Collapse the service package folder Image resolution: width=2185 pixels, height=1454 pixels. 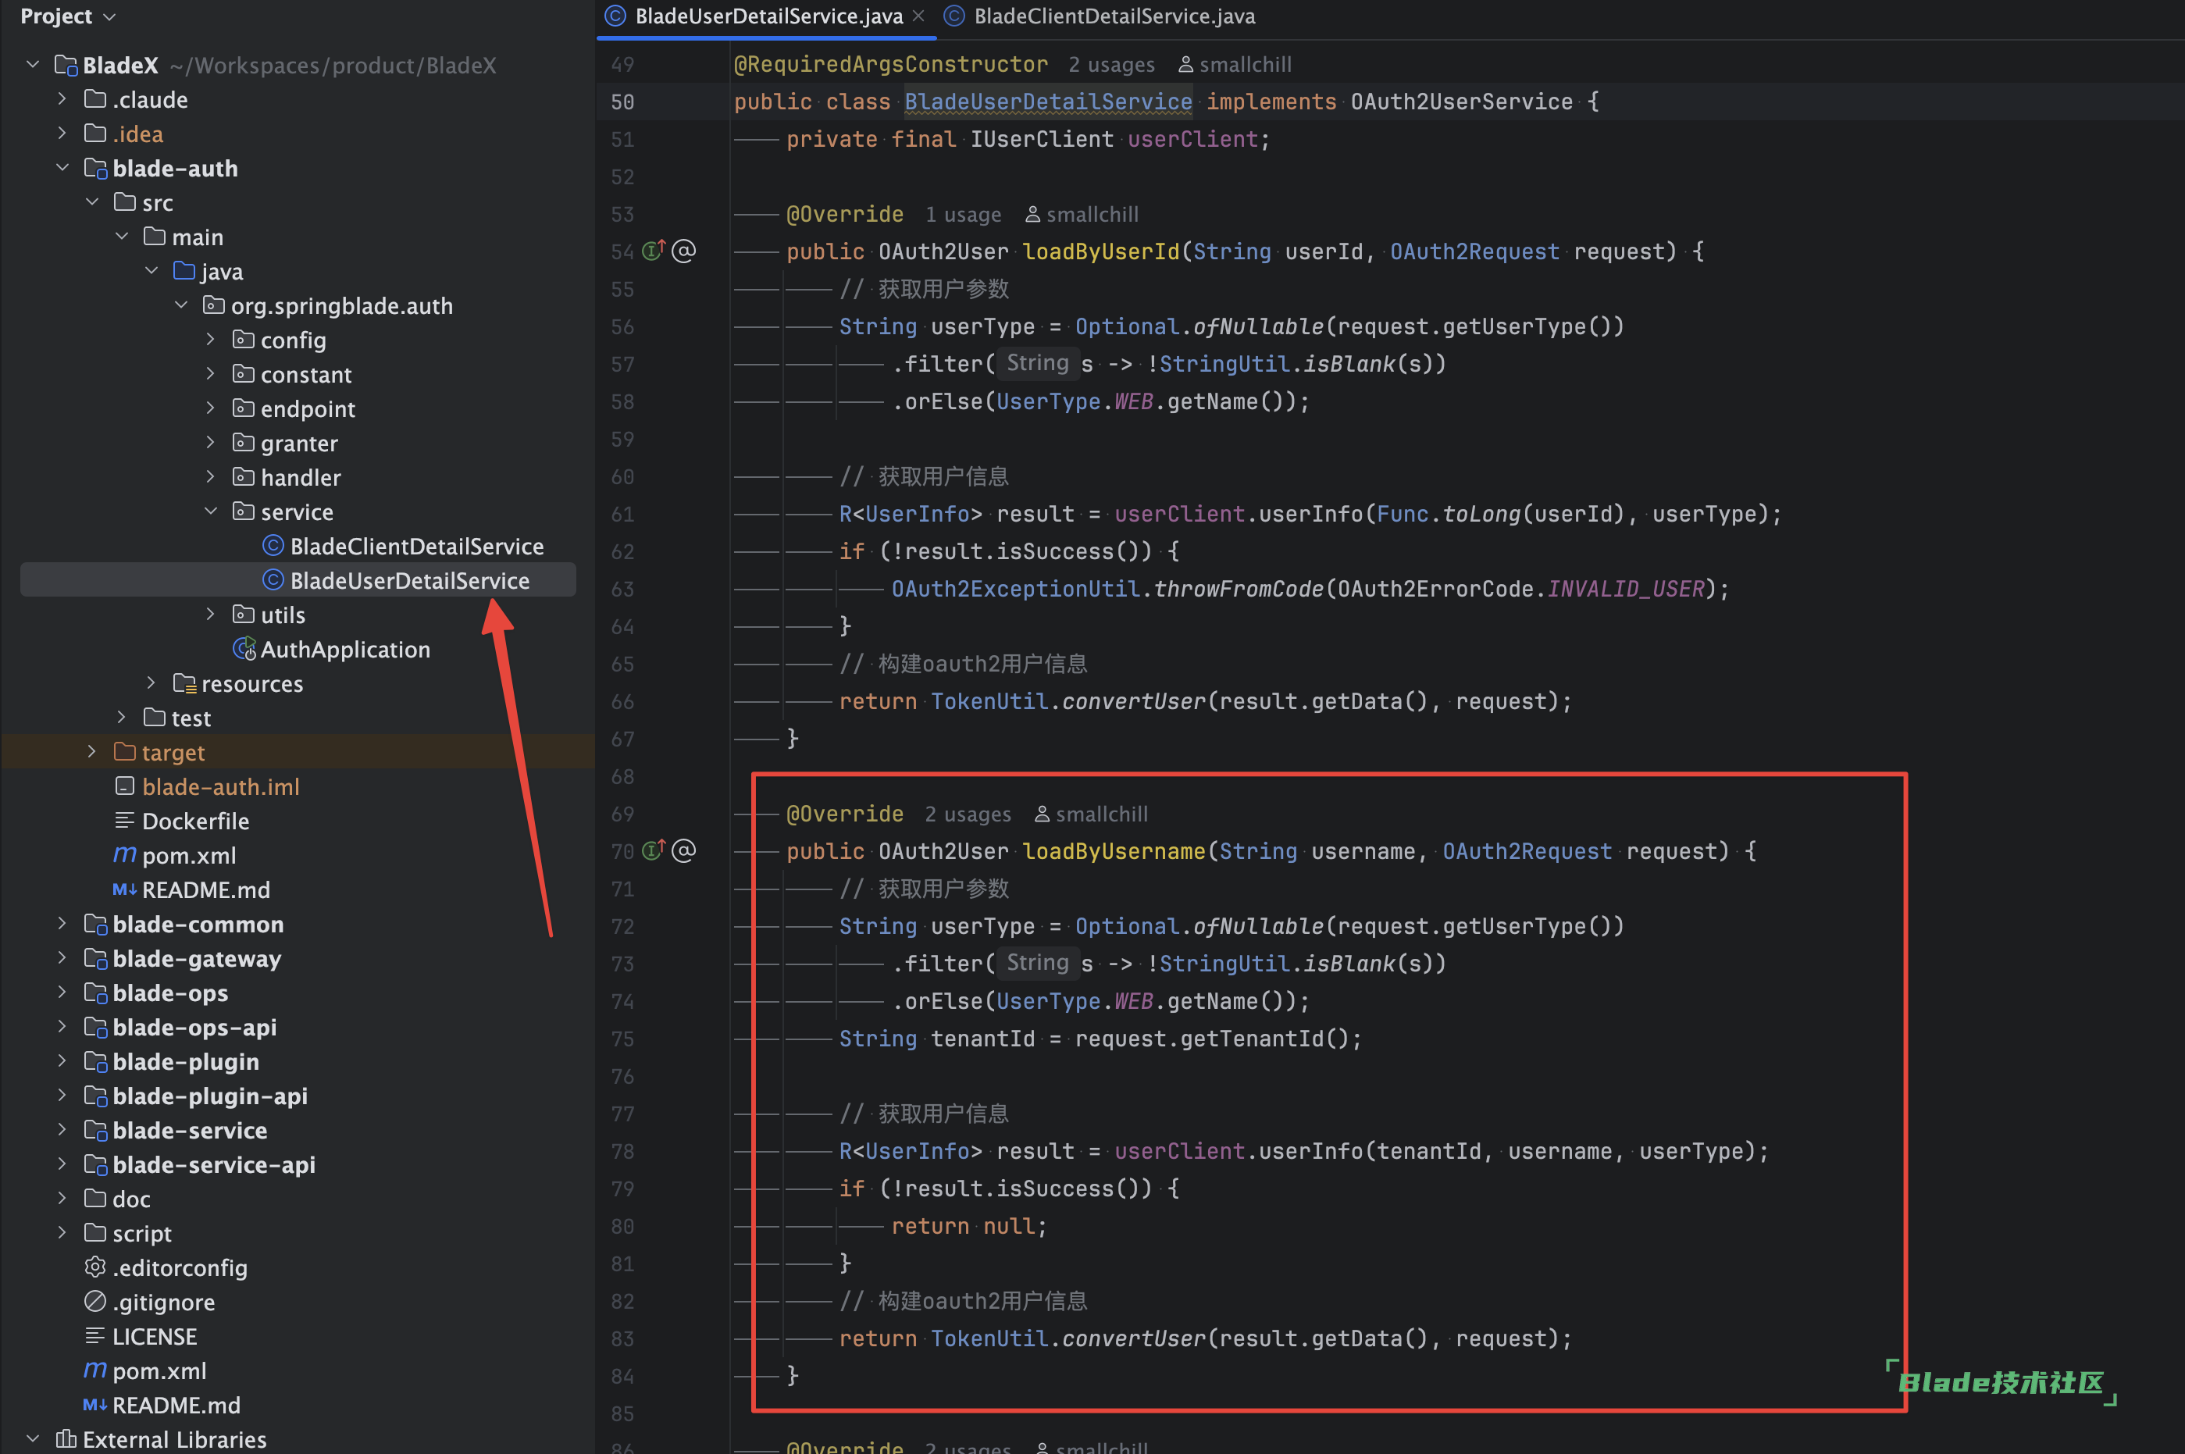211,512
